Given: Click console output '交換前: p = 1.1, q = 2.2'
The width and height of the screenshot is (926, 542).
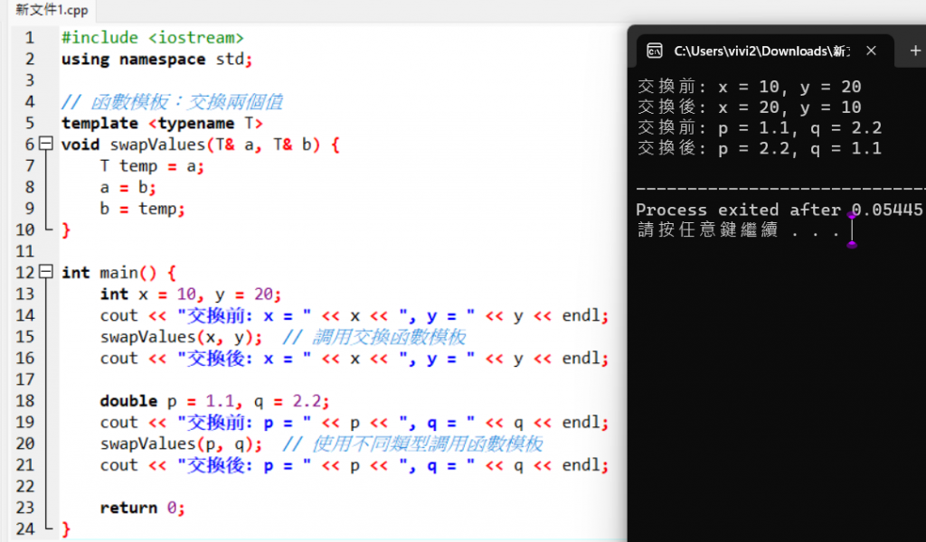Looking at the screenshot, I should (x=760, y=127).
